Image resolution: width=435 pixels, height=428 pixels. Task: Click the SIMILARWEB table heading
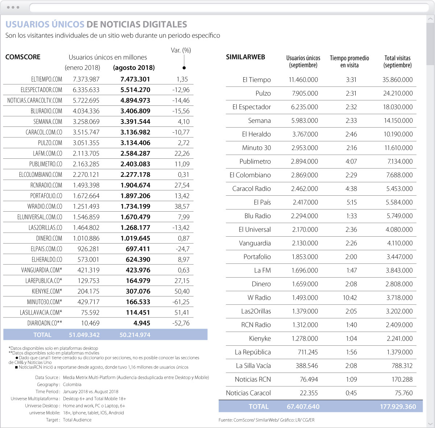coord(245,57)
